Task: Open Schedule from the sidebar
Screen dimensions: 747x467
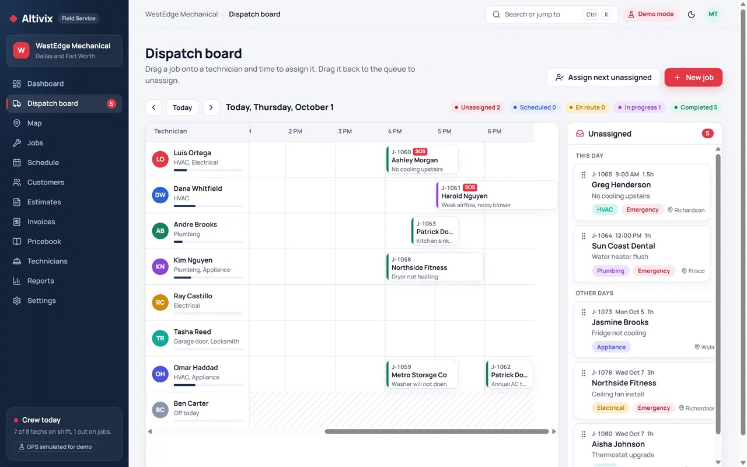Action: (x=64, y=162)
